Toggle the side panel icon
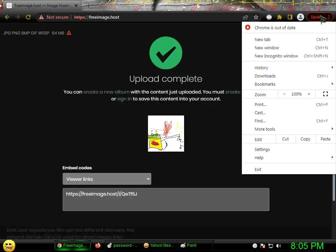The image size is (336, 252). [x=290, y=17]
